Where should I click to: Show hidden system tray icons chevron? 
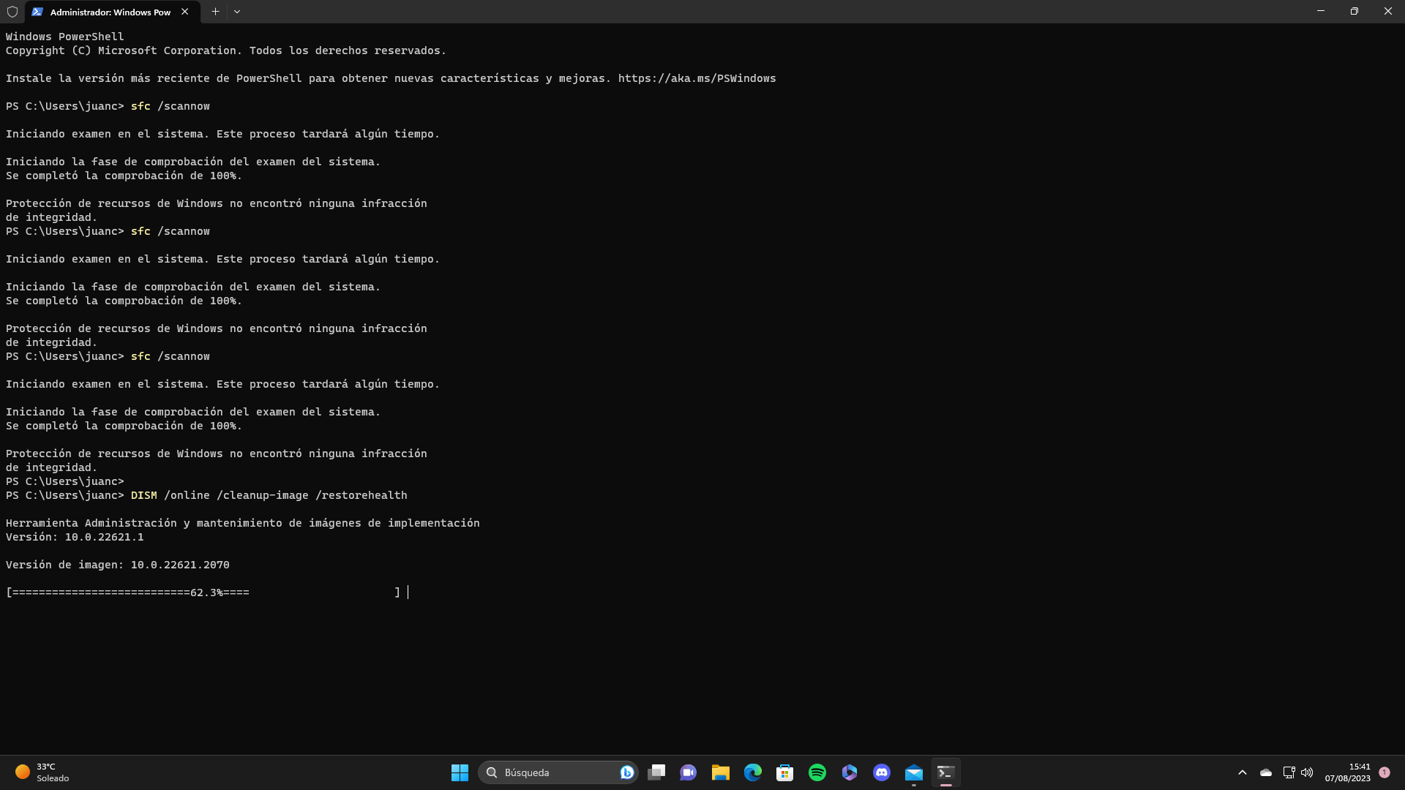(x=1243, y=772)
